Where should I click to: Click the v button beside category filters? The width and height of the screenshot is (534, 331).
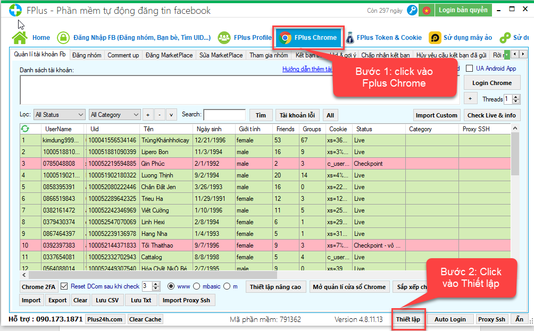tap(171, 115)
